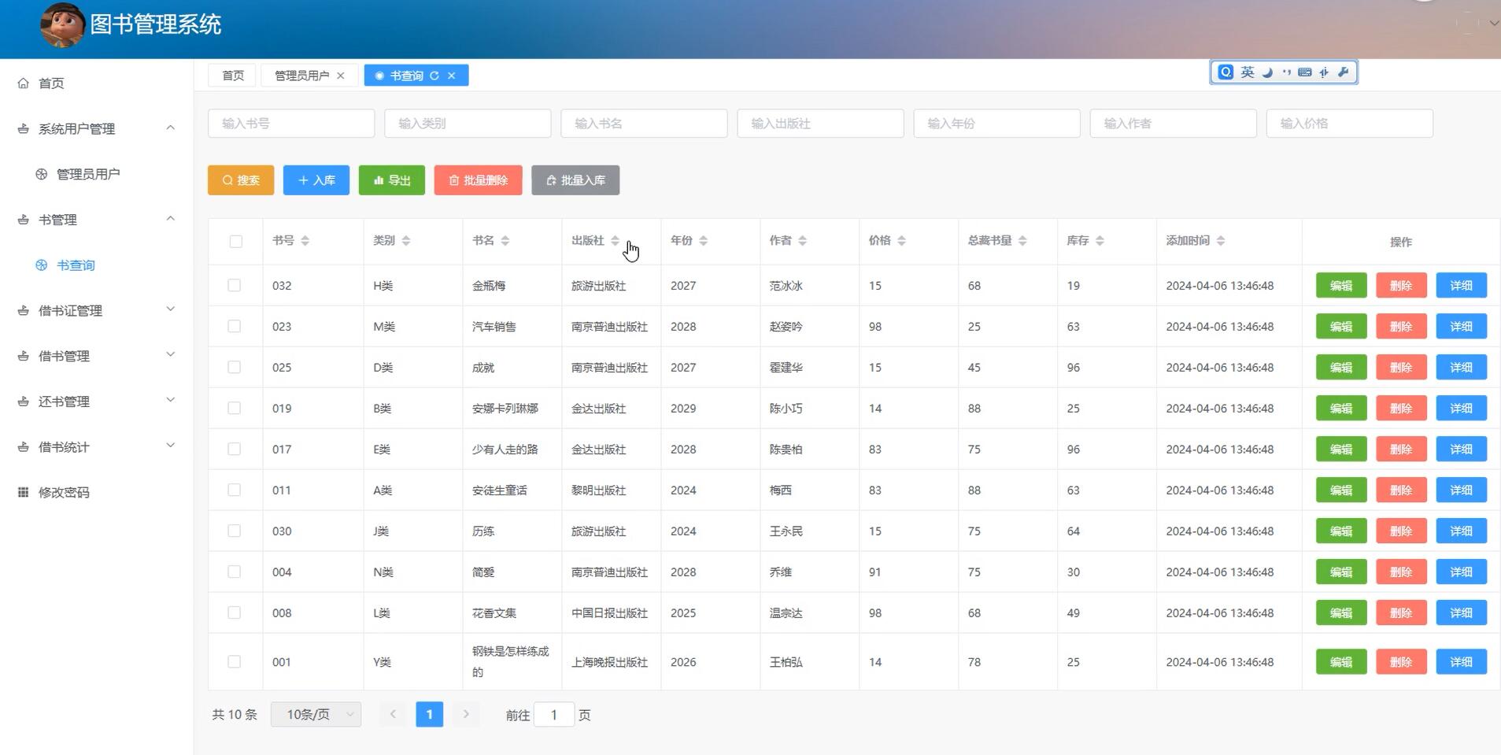Sort the table by 库存 column arrows
1501x755 pixels.
(x=1100, y=241)
